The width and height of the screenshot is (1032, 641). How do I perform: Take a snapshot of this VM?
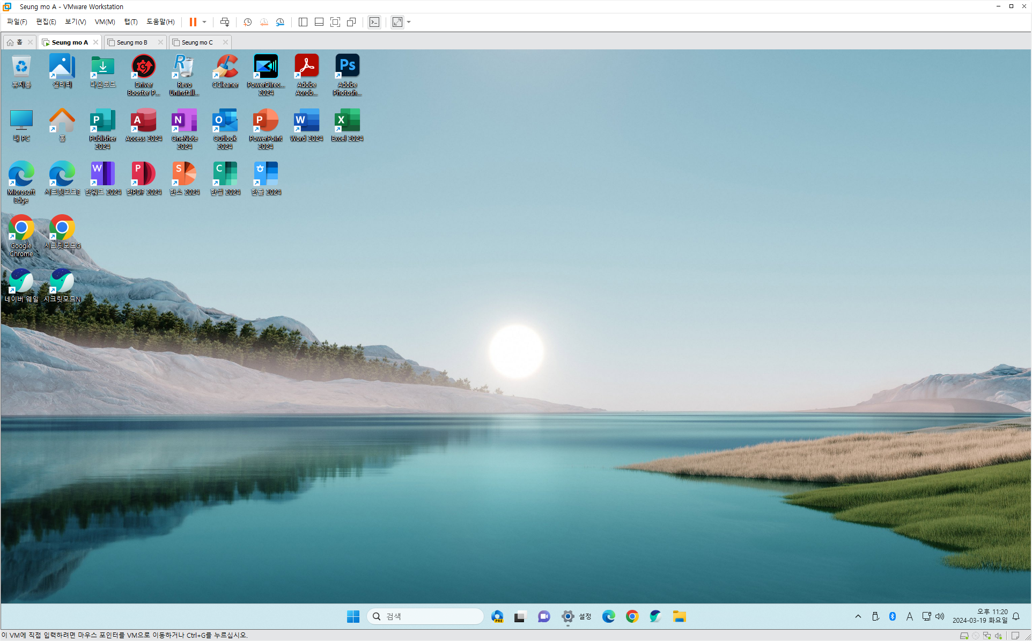[x=247, y=22]
